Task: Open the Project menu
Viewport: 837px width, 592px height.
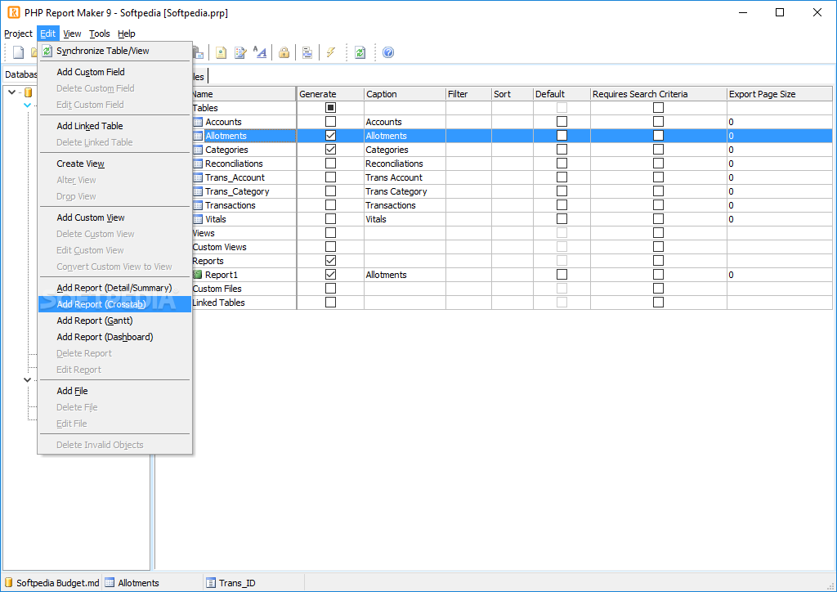Action: pos(18,34)
